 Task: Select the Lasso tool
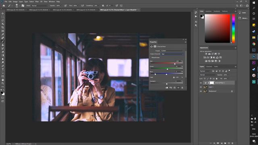coord(3,21)
